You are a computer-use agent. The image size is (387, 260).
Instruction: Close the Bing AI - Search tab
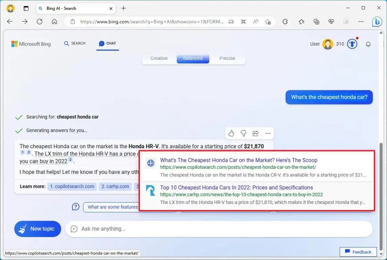111,8
